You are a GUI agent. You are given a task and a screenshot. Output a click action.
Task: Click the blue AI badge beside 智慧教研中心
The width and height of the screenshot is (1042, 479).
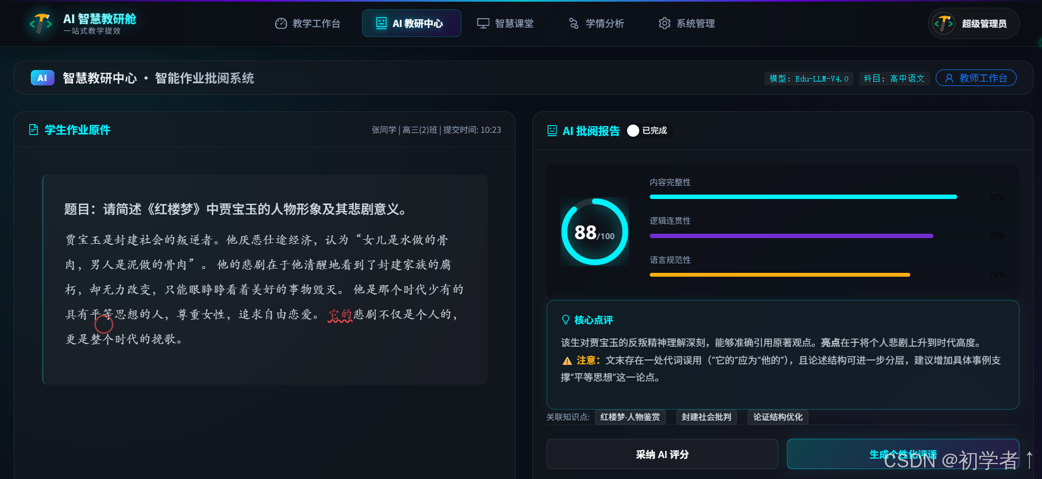click(42, 78)
